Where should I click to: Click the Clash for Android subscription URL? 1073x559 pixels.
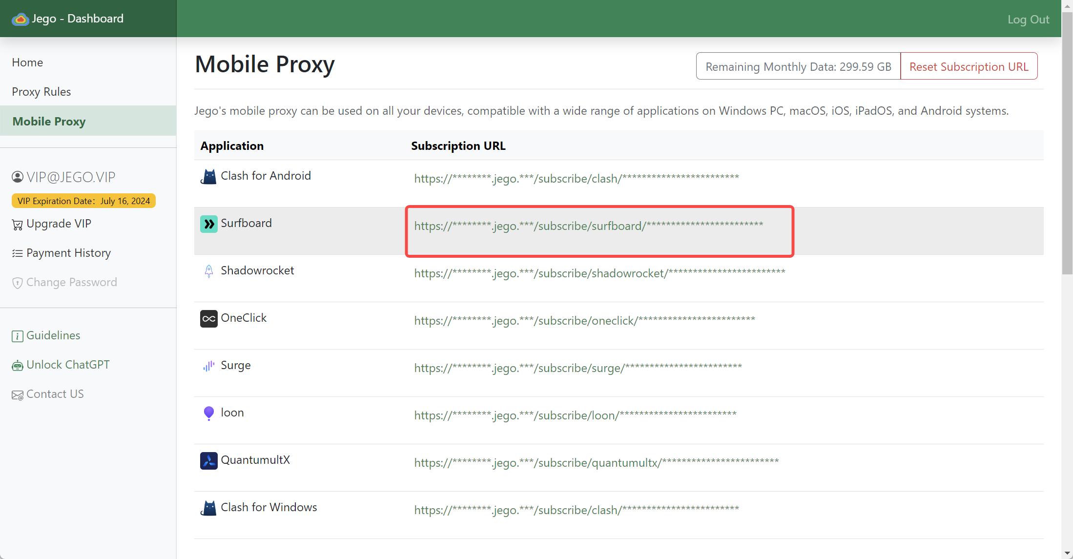576,178
